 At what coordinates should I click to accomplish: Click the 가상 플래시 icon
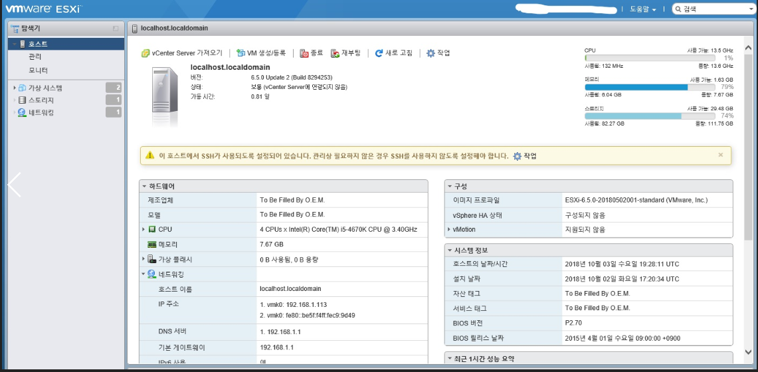coord(151,260)
